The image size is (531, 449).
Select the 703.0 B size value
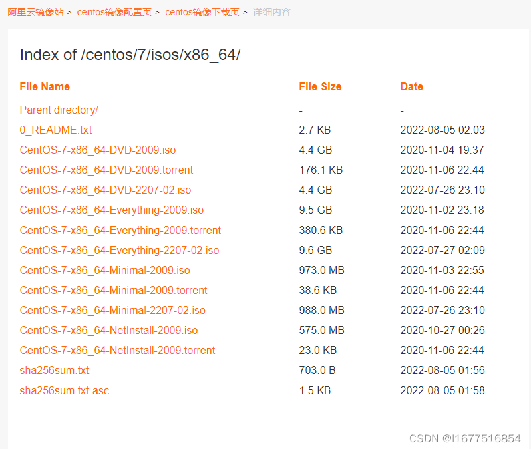[317, 370]
